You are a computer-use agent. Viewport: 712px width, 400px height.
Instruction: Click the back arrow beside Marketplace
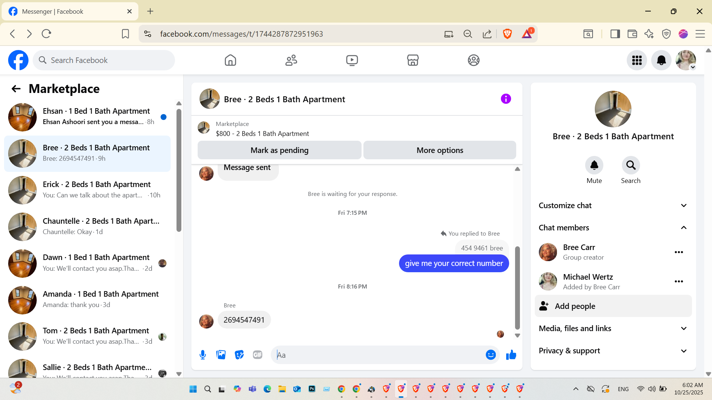coord(16,89)
